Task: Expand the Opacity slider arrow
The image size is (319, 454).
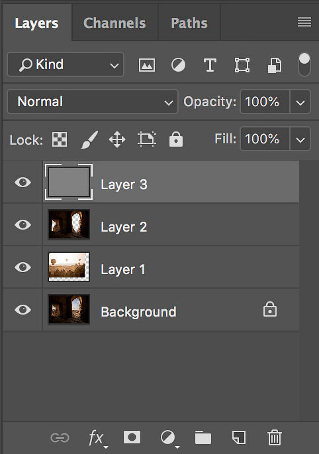Action: [300, 102]
